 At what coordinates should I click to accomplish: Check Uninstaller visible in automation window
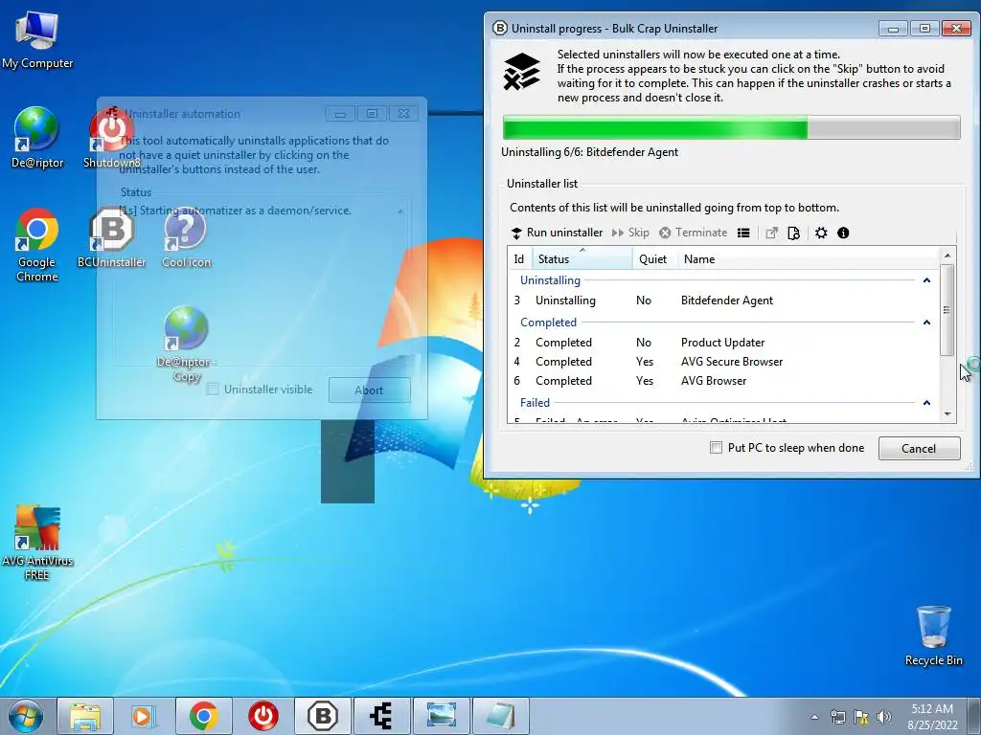coord(213,390)
